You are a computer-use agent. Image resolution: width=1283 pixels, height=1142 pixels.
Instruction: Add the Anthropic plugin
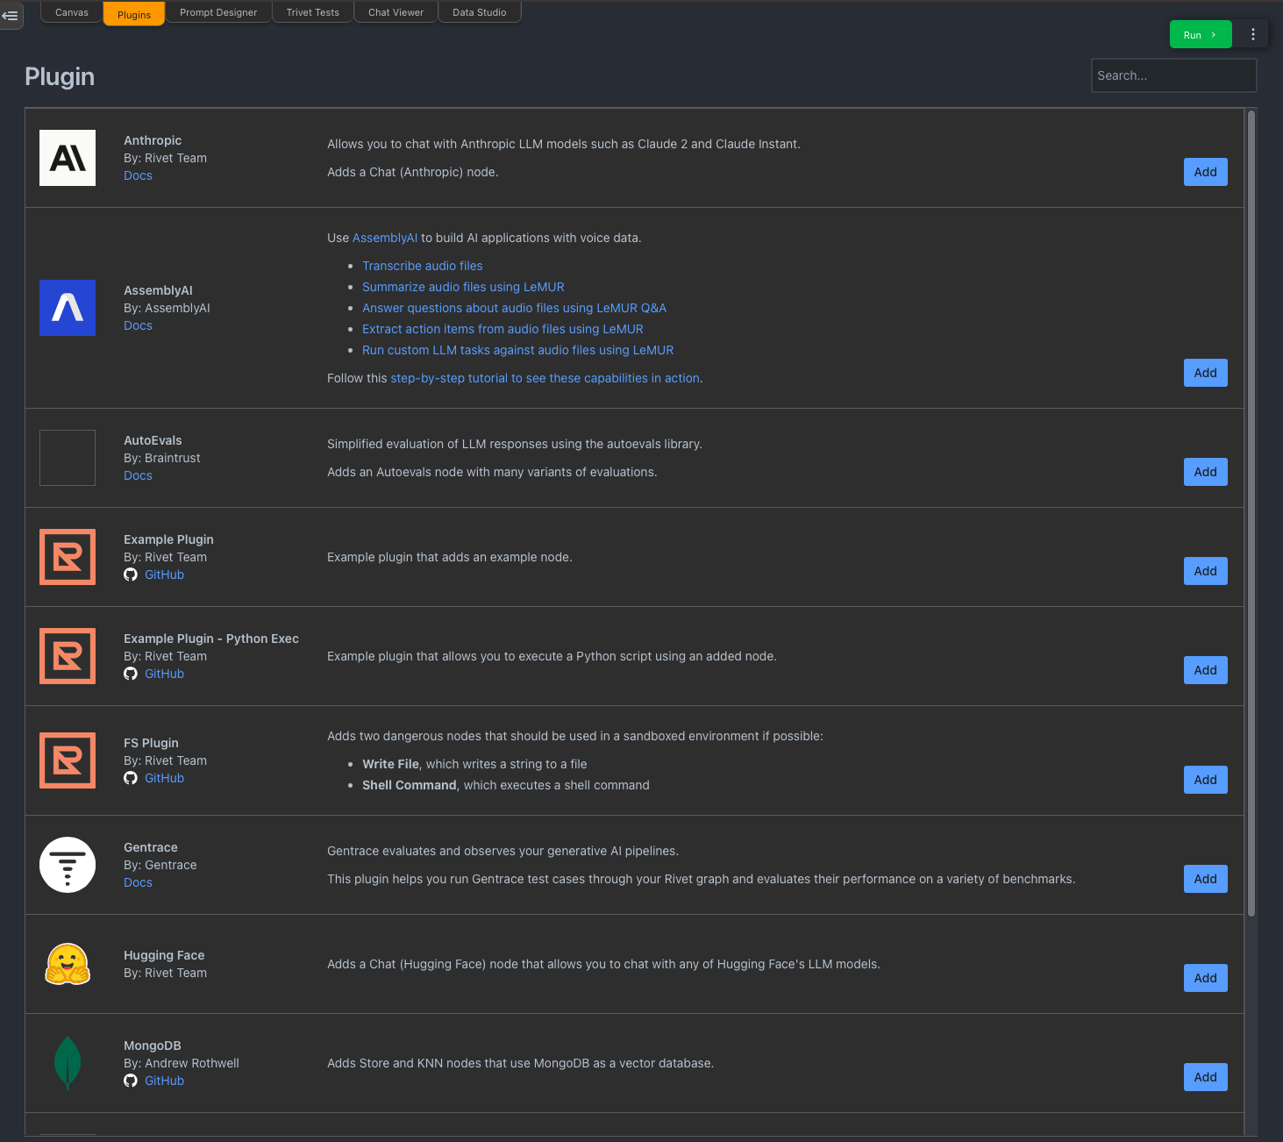[x=1206, y=172]
